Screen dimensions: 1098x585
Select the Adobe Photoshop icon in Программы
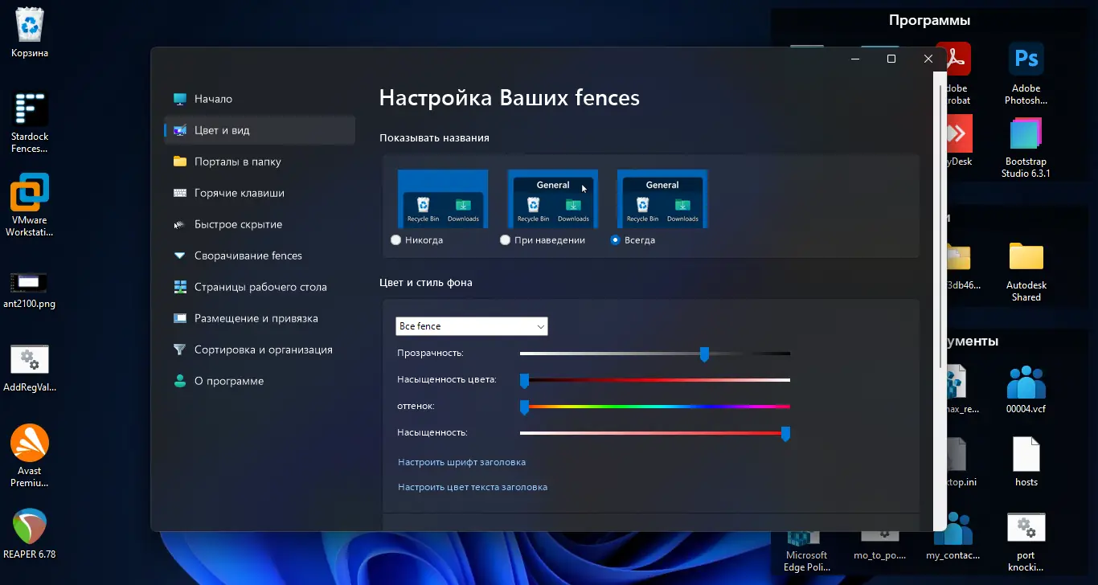[x=1026, y=74]
